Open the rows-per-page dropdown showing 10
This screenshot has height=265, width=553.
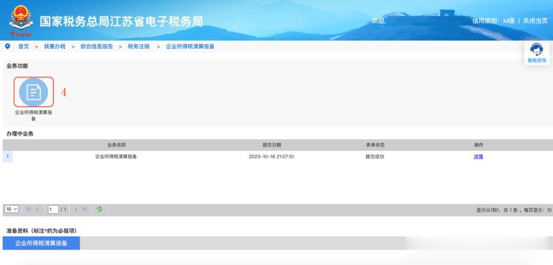click(x=12, y=209)
